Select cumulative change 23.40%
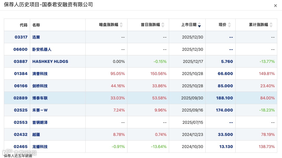The height and width of the screenshot is (158, 282). 267,86
